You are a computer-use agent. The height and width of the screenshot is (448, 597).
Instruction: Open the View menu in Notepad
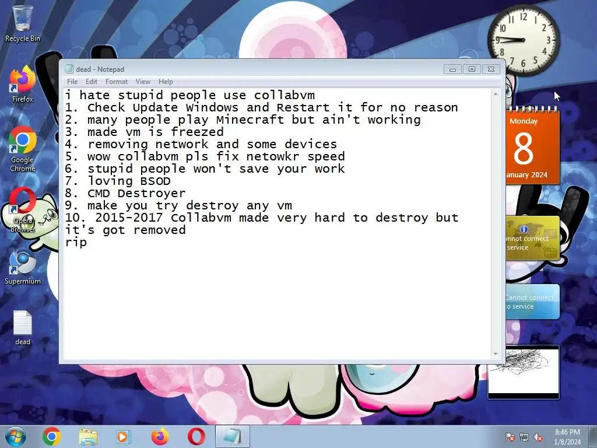pos(143,82)
